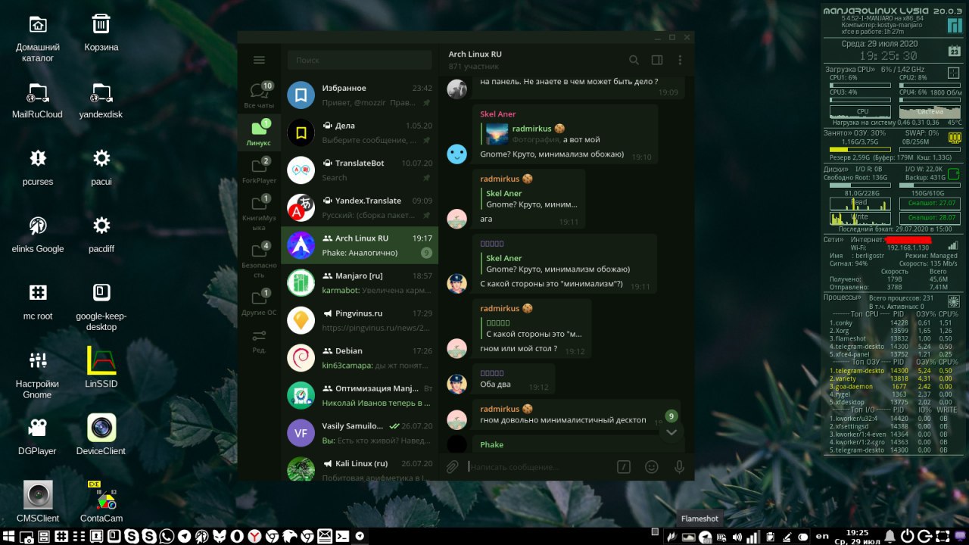Image resolution: width=969 pixels, height=545 pixels.
Task: Open notifications bell in the panel
Action: [x=890, y=536]
